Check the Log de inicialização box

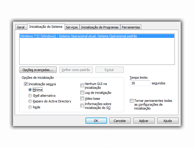82,93
